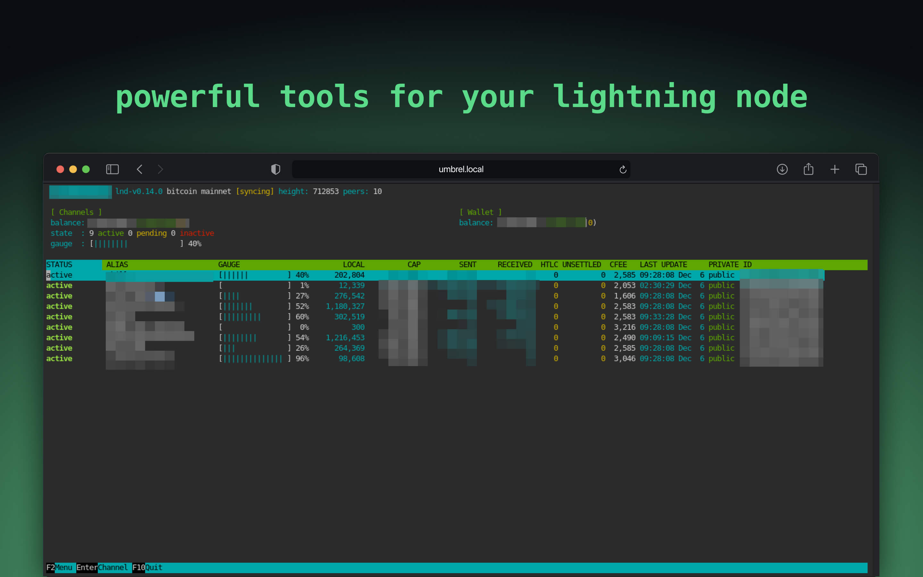Click the privacy shield icon

coord(275,169)
